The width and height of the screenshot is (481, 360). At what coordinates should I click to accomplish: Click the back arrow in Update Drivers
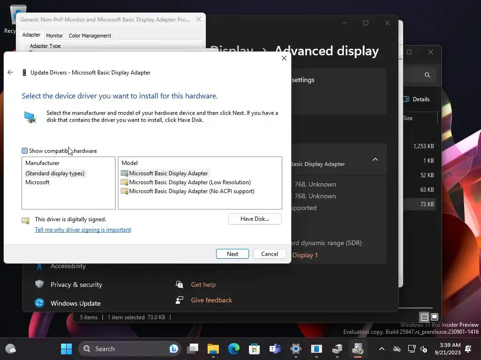click(10, 72)
